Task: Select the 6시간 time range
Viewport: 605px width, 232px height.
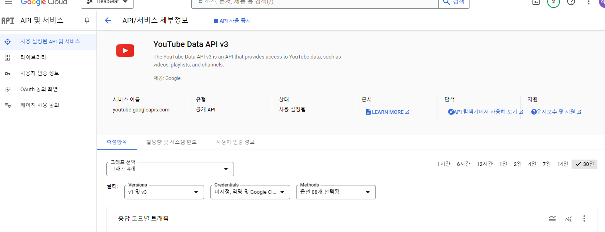Action: click(463, 164)
